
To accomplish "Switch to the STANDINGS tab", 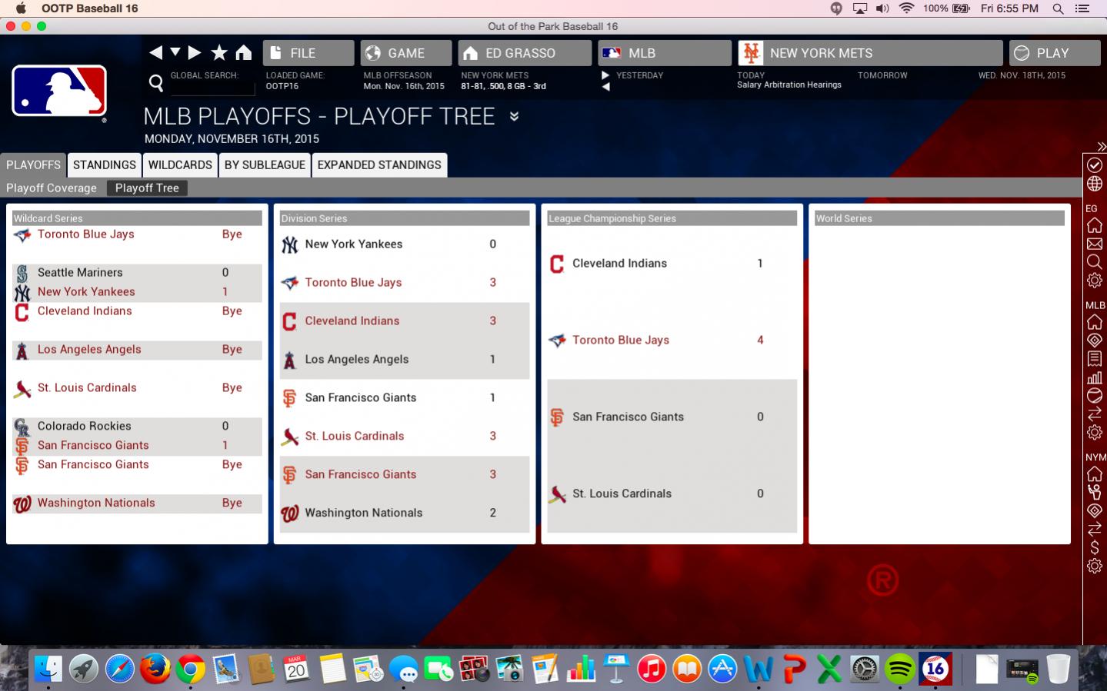I will (105, 164).
